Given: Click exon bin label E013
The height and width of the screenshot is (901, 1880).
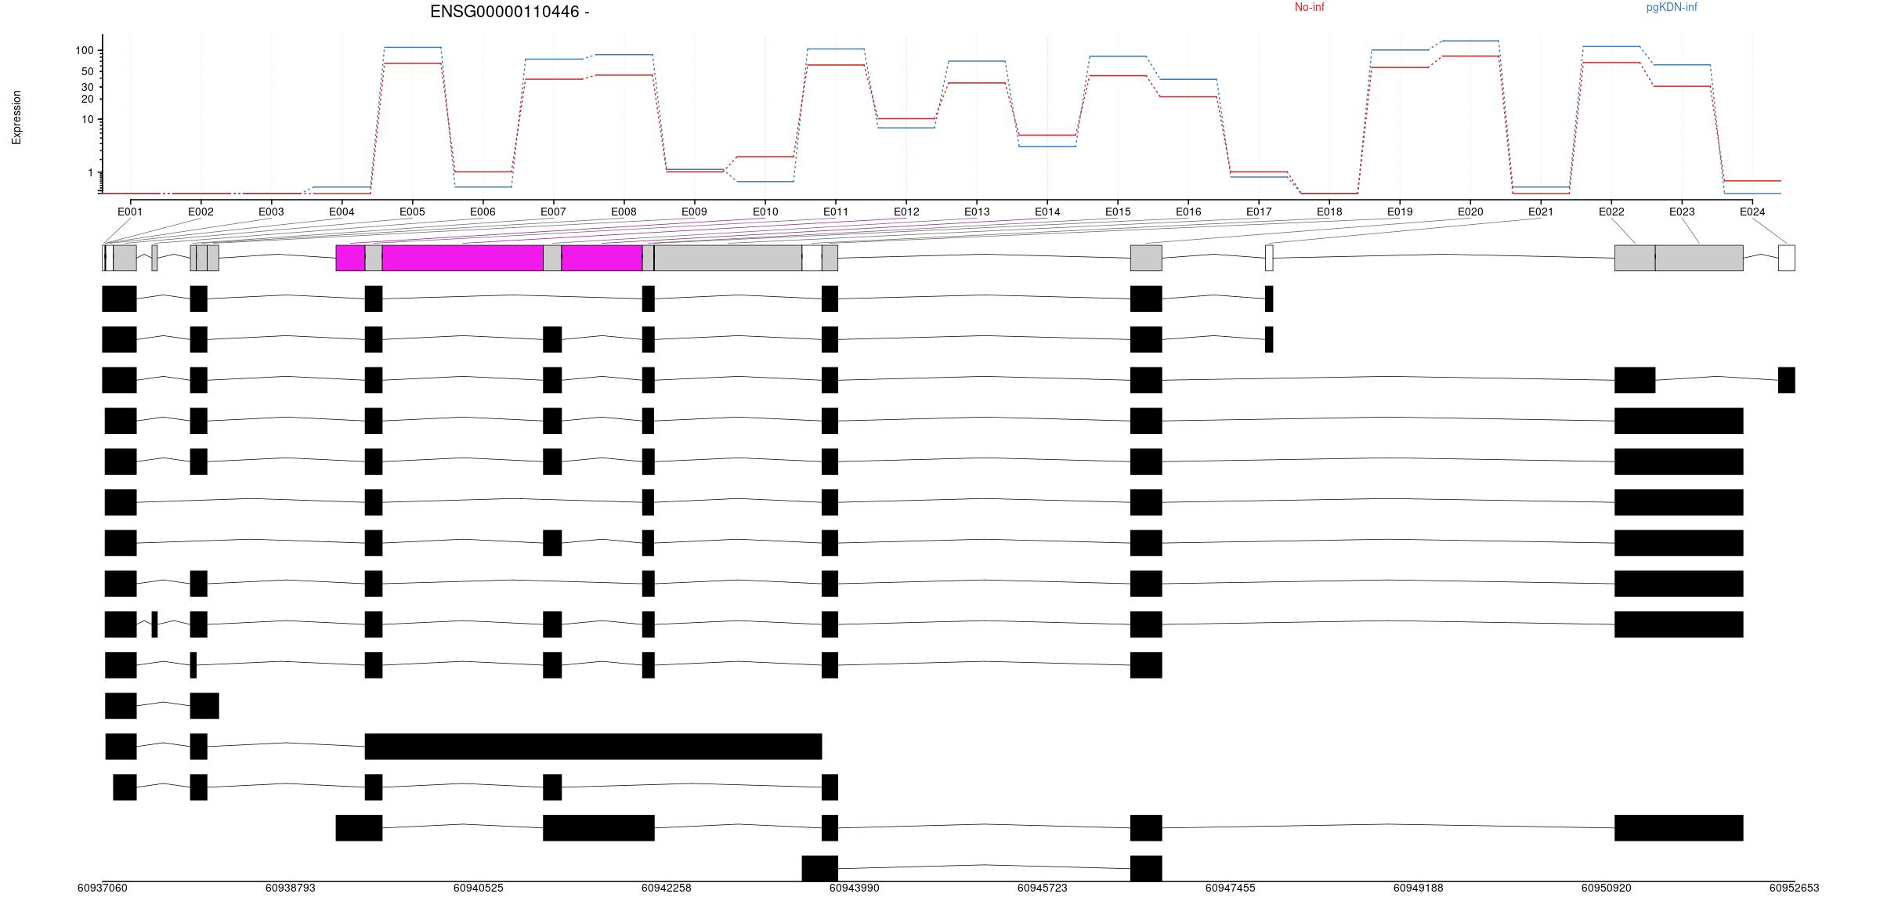Looking at the screenshot, I should (977, 212).
